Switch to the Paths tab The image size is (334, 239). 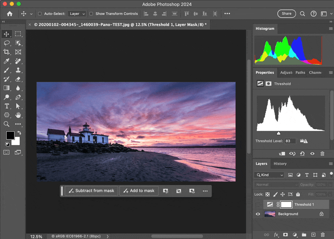pos(300,73)
